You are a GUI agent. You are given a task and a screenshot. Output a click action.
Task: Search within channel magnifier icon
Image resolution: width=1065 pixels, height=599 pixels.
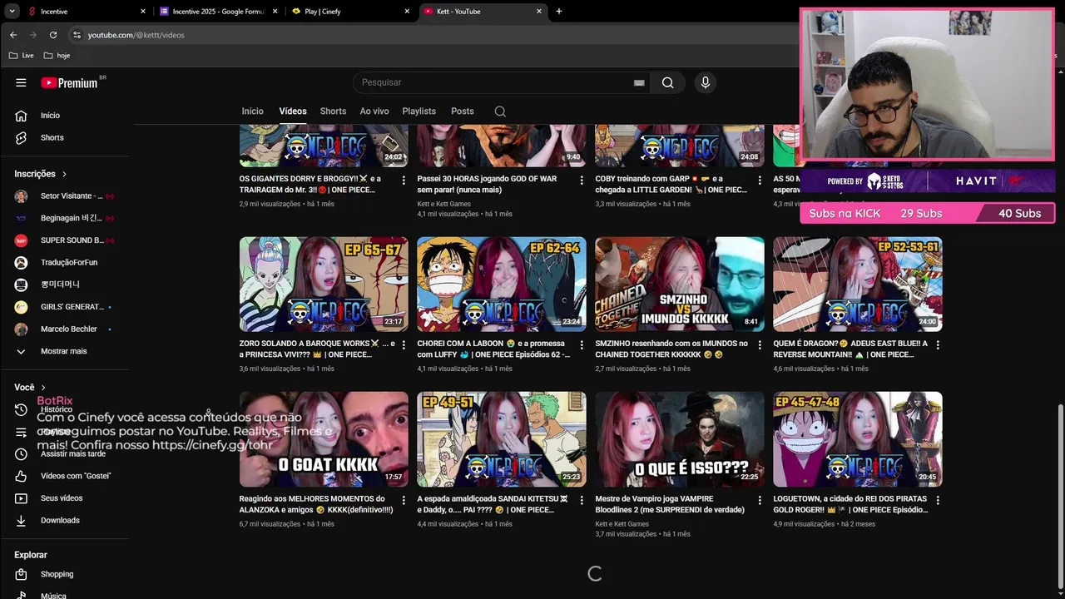click(x=500, y=111)
